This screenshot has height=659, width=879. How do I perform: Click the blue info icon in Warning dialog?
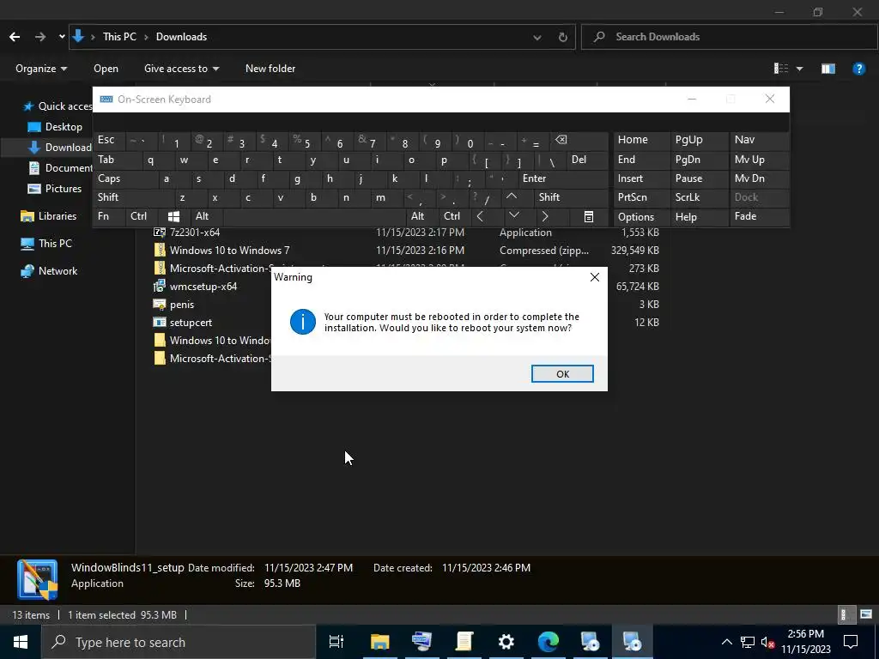(303, 322)
